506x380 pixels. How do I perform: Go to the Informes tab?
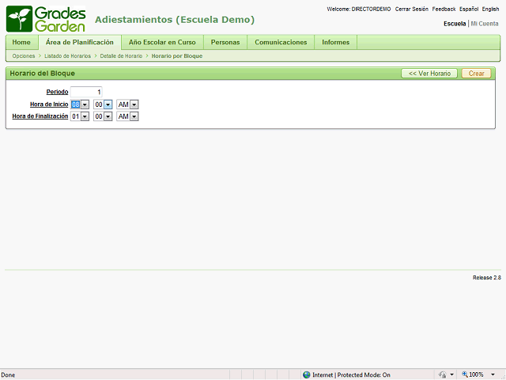click(x=335, y=42)
